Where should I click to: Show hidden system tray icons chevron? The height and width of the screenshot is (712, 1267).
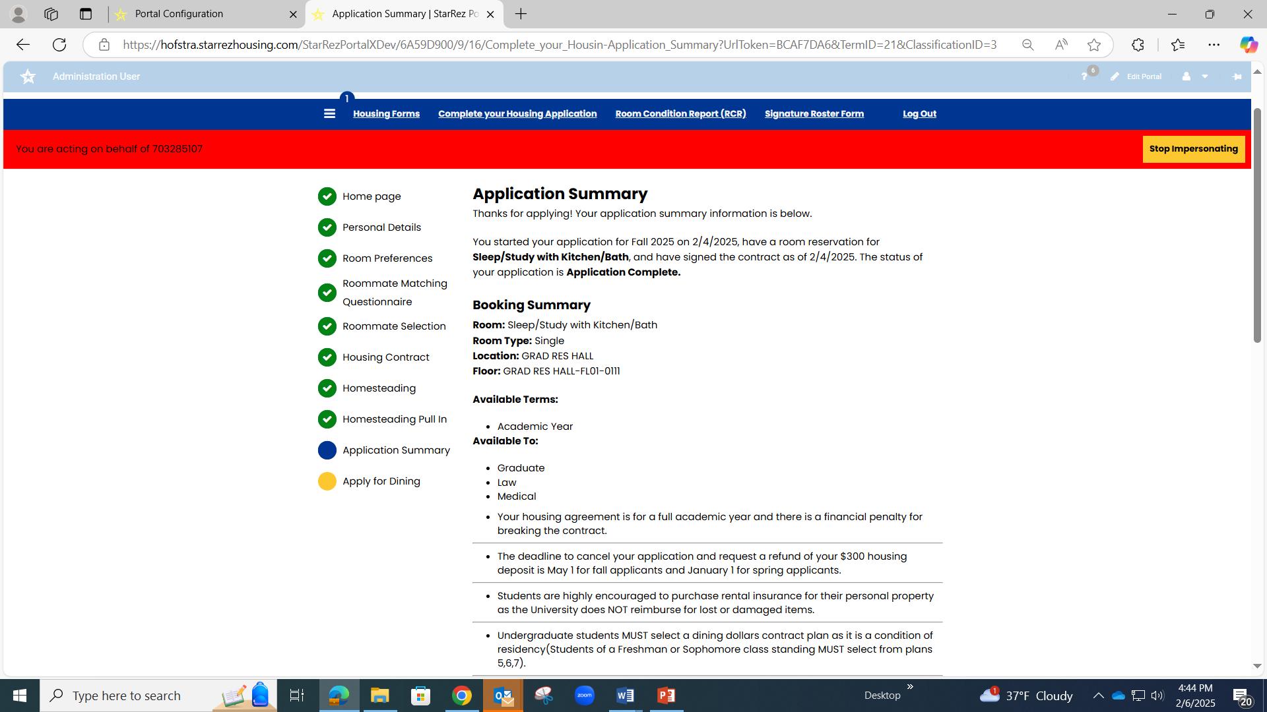(x=1098, y=695)
